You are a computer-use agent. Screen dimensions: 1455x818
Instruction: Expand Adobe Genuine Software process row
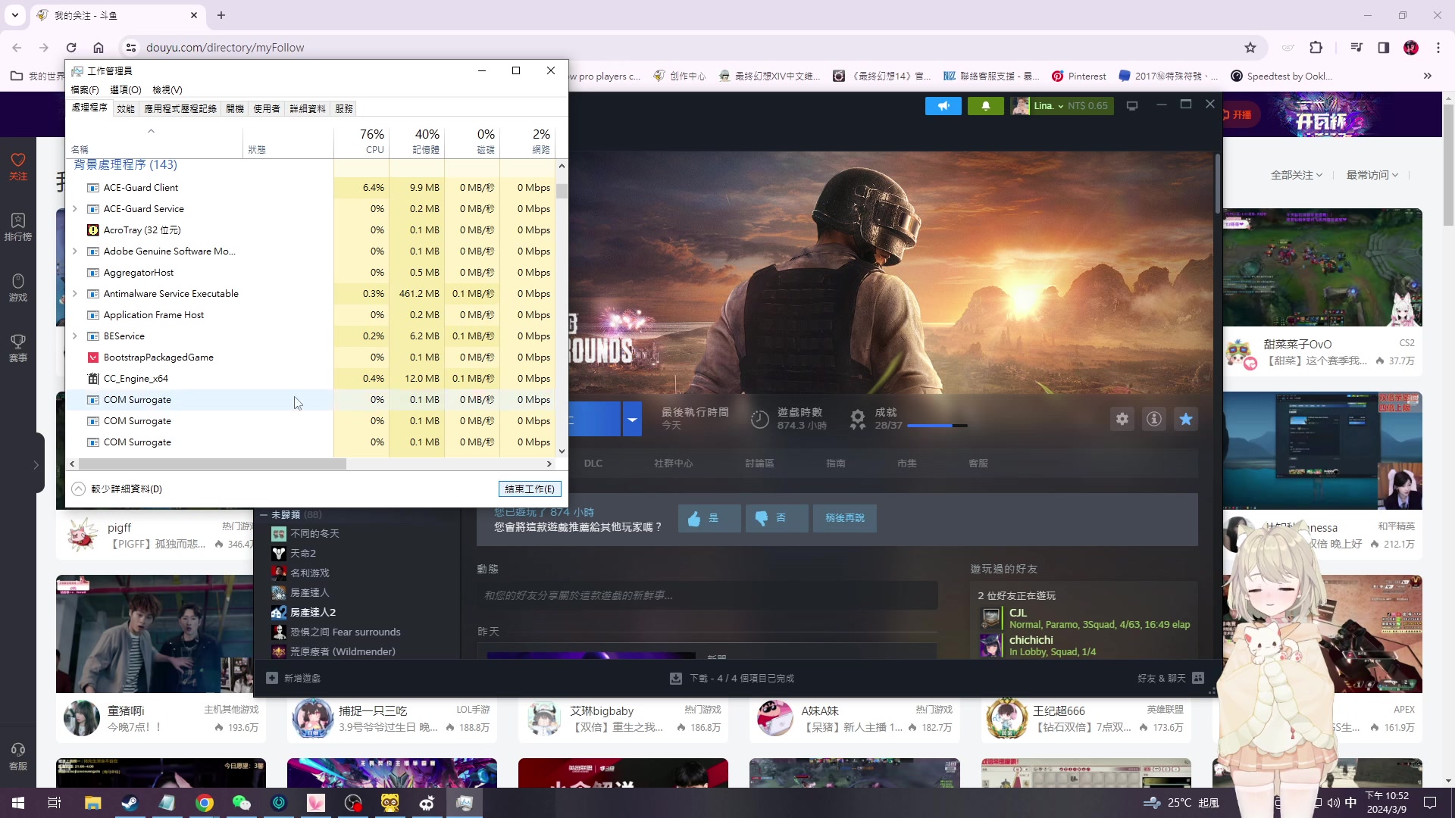point(74,251)
